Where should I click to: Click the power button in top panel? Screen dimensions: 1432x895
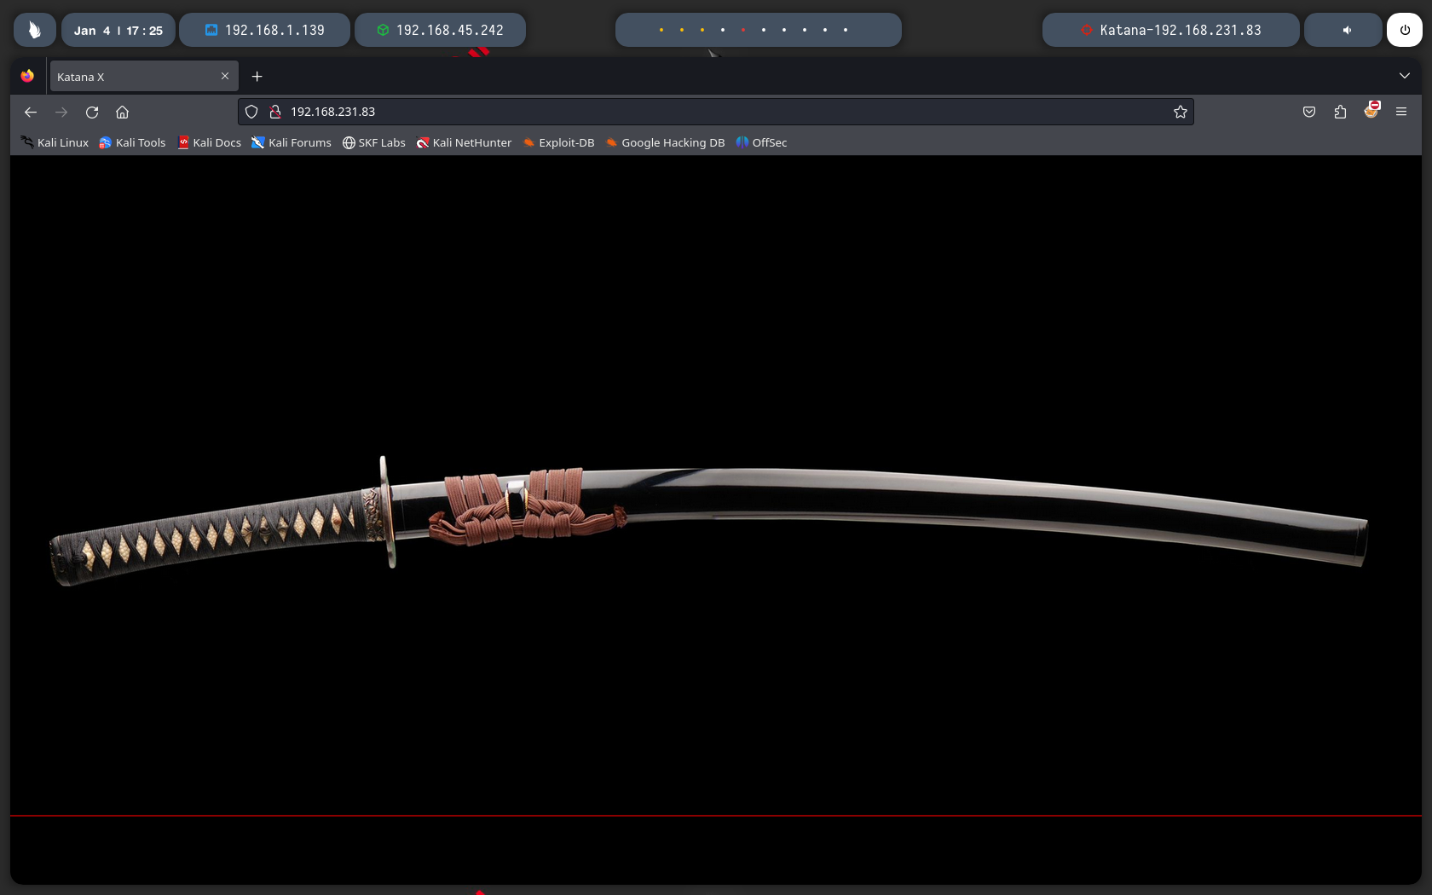tap(1405, 30)
